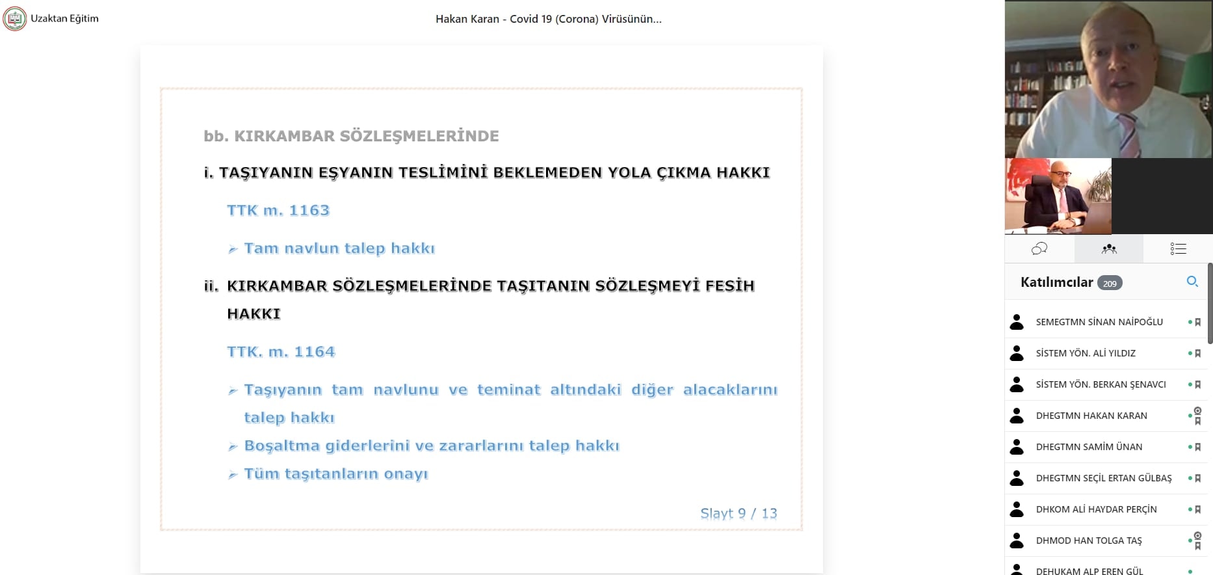Switch to the participants tab icon
Viewport: 1213px width, 575px height.
click(1109, 248)
